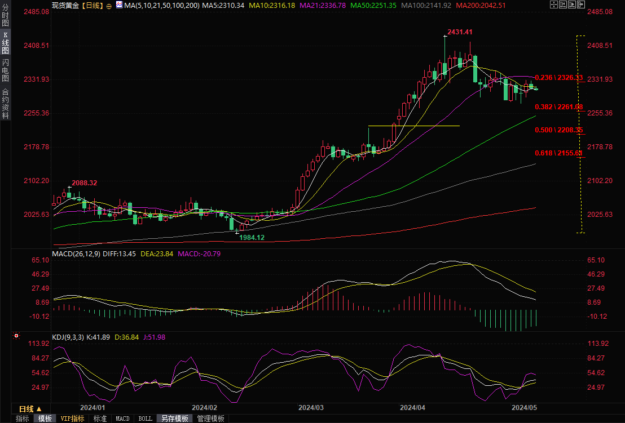Click the MA indicator chart icon
The image size is (625, 423).
119,5
